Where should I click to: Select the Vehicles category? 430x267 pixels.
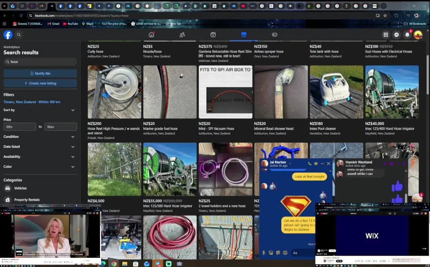(40, 188)
